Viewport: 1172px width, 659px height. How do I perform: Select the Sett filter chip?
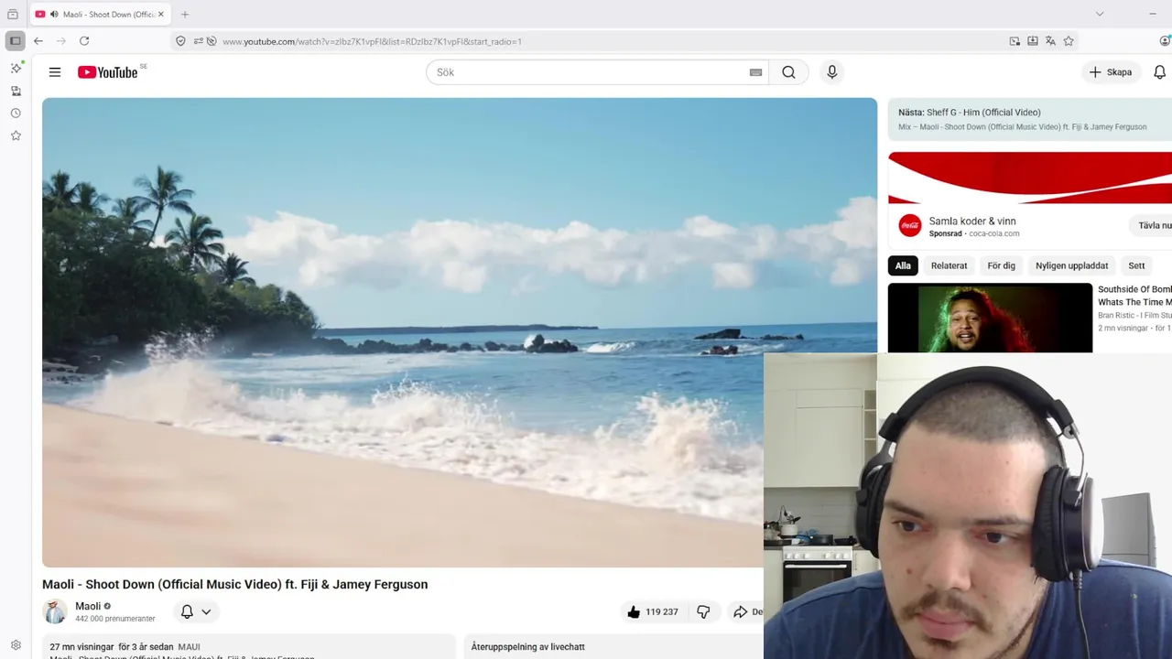pos(1136,265)
